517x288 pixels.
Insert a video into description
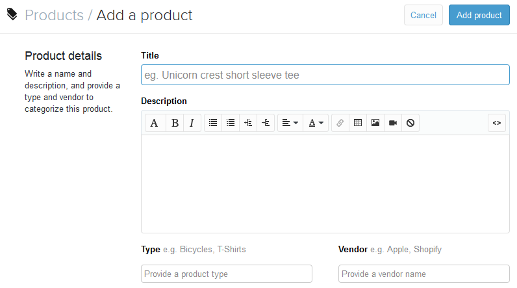pos(392,123)
